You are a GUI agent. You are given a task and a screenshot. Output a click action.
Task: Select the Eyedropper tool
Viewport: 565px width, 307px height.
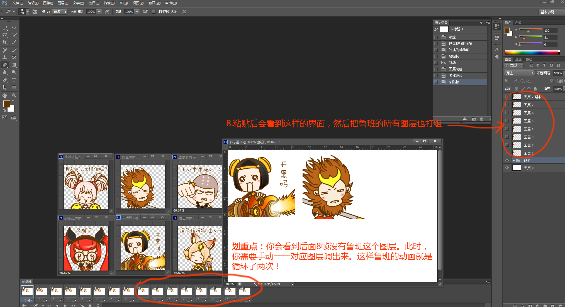[x=14, y=42]
